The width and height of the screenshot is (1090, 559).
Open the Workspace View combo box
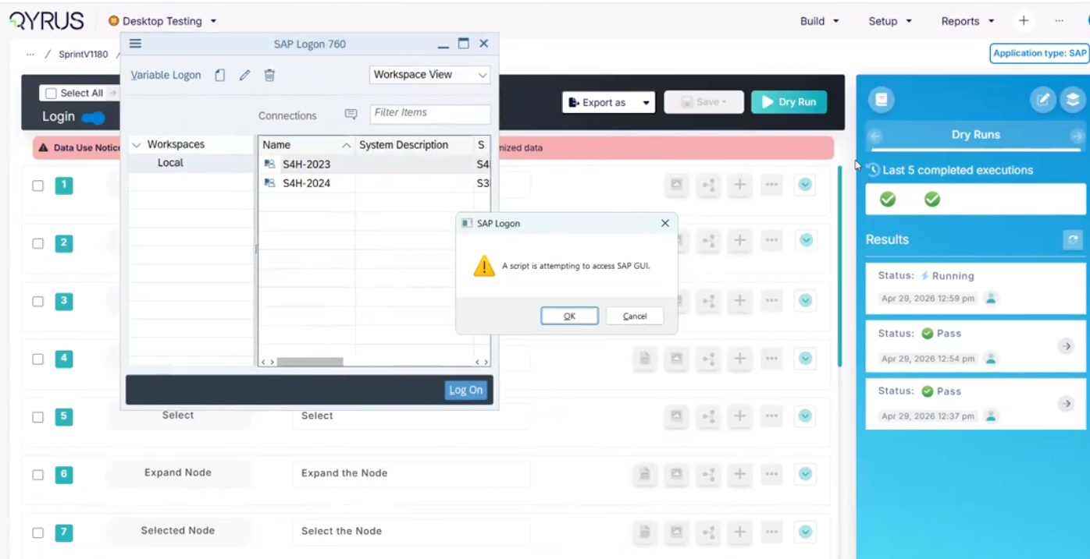(x=429, y=75)
